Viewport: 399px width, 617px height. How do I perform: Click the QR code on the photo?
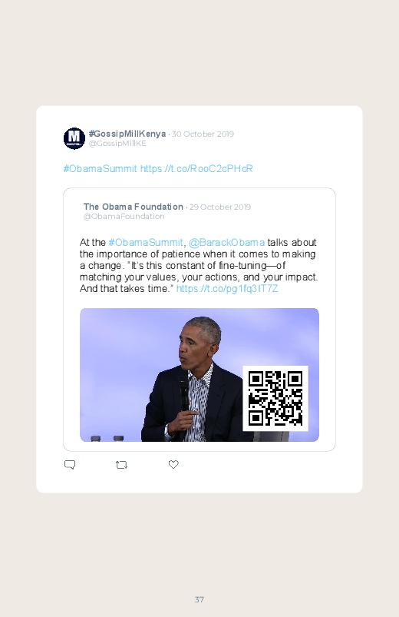point(275,398)
